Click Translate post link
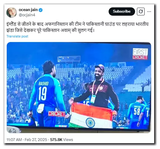This screenshot has width=160, height=149. pos(17,36)
